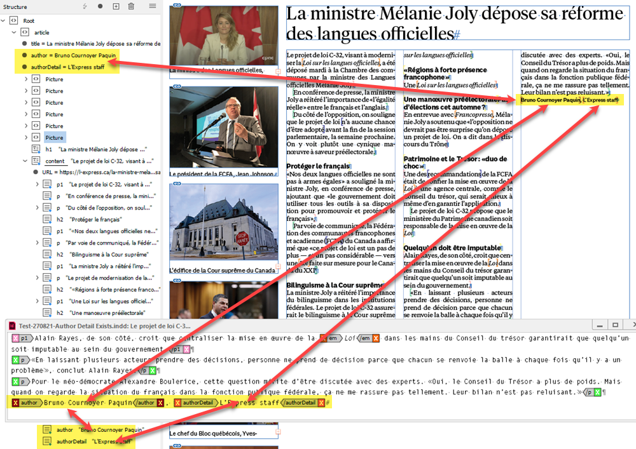Click the add attribute dot icon in Structure header

pos(100,6)
